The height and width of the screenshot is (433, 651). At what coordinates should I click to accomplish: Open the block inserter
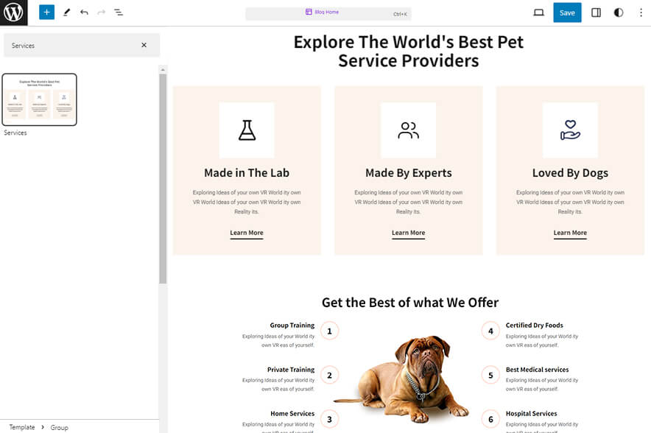[46, 13]
